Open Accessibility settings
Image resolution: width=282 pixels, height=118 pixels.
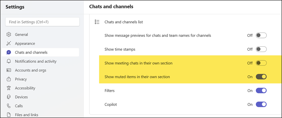(x=40, y=88)
